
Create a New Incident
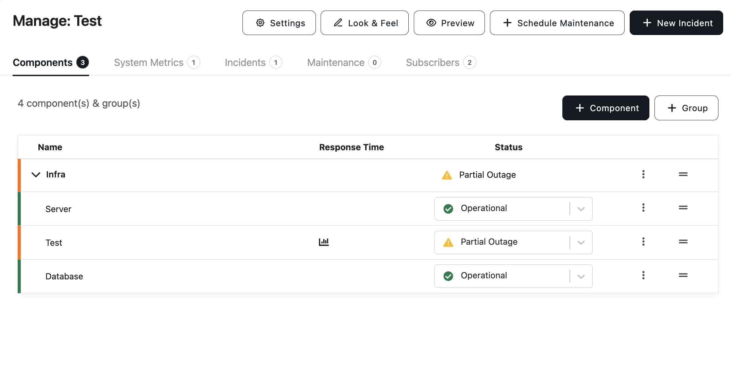(676, 23)
